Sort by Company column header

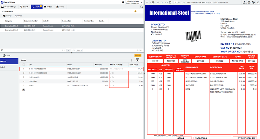pyautogui.click(x=8, y=21)
